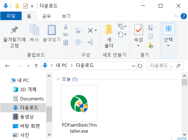Click the paste shortcut icon
Image resolution: width=188 pixels, height=140 pixels.
(x=66, y=42)
